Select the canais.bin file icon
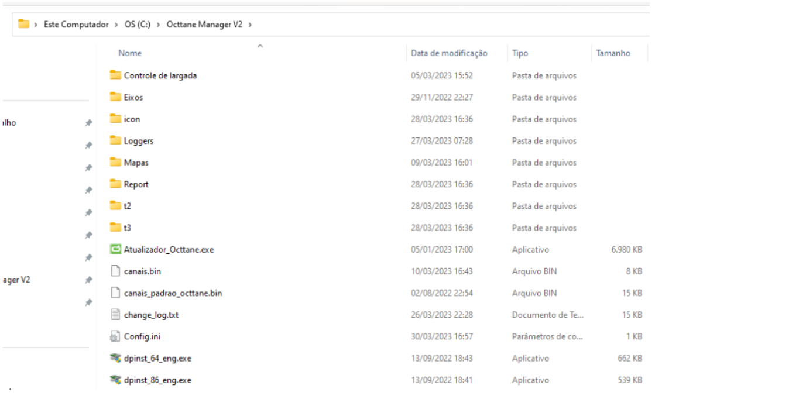This screenshot has height=399, width=799. click(115, 271)
